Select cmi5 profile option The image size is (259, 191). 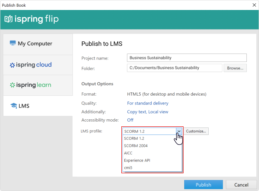coord(152,168)
